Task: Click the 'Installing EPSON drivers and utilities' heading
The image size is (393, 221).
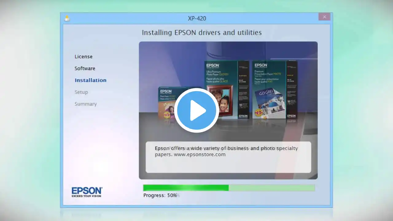Action: pyautogui.click(x=202, y=33)
